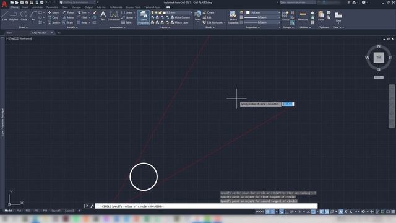Click the Group tool

click(x=285, y=16)
